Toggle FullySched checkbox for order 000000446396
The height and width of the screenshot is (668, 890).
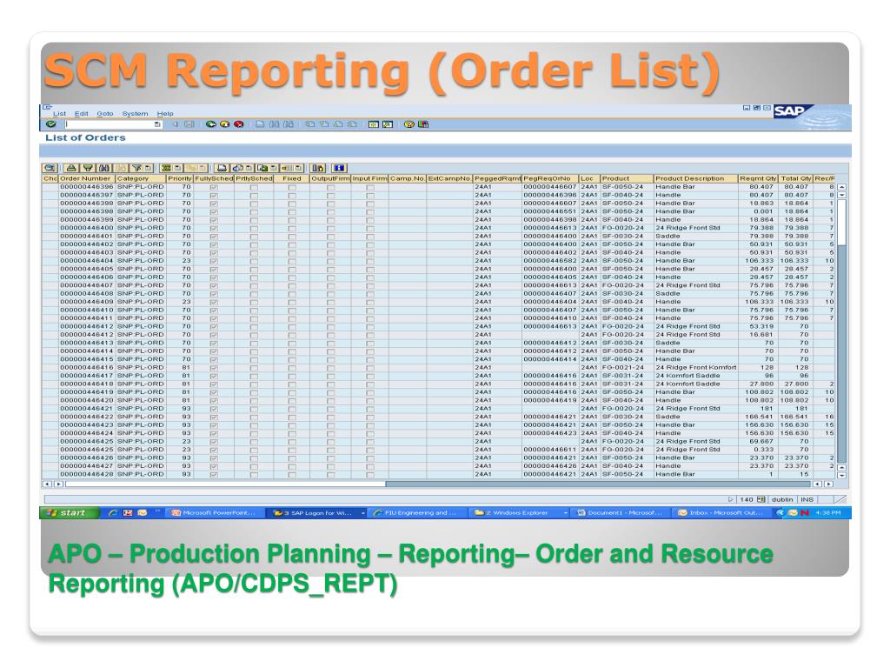pos(214,187)
